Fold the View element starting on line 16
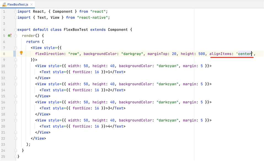Screen dimensions: 264x161 pos(16,102)
